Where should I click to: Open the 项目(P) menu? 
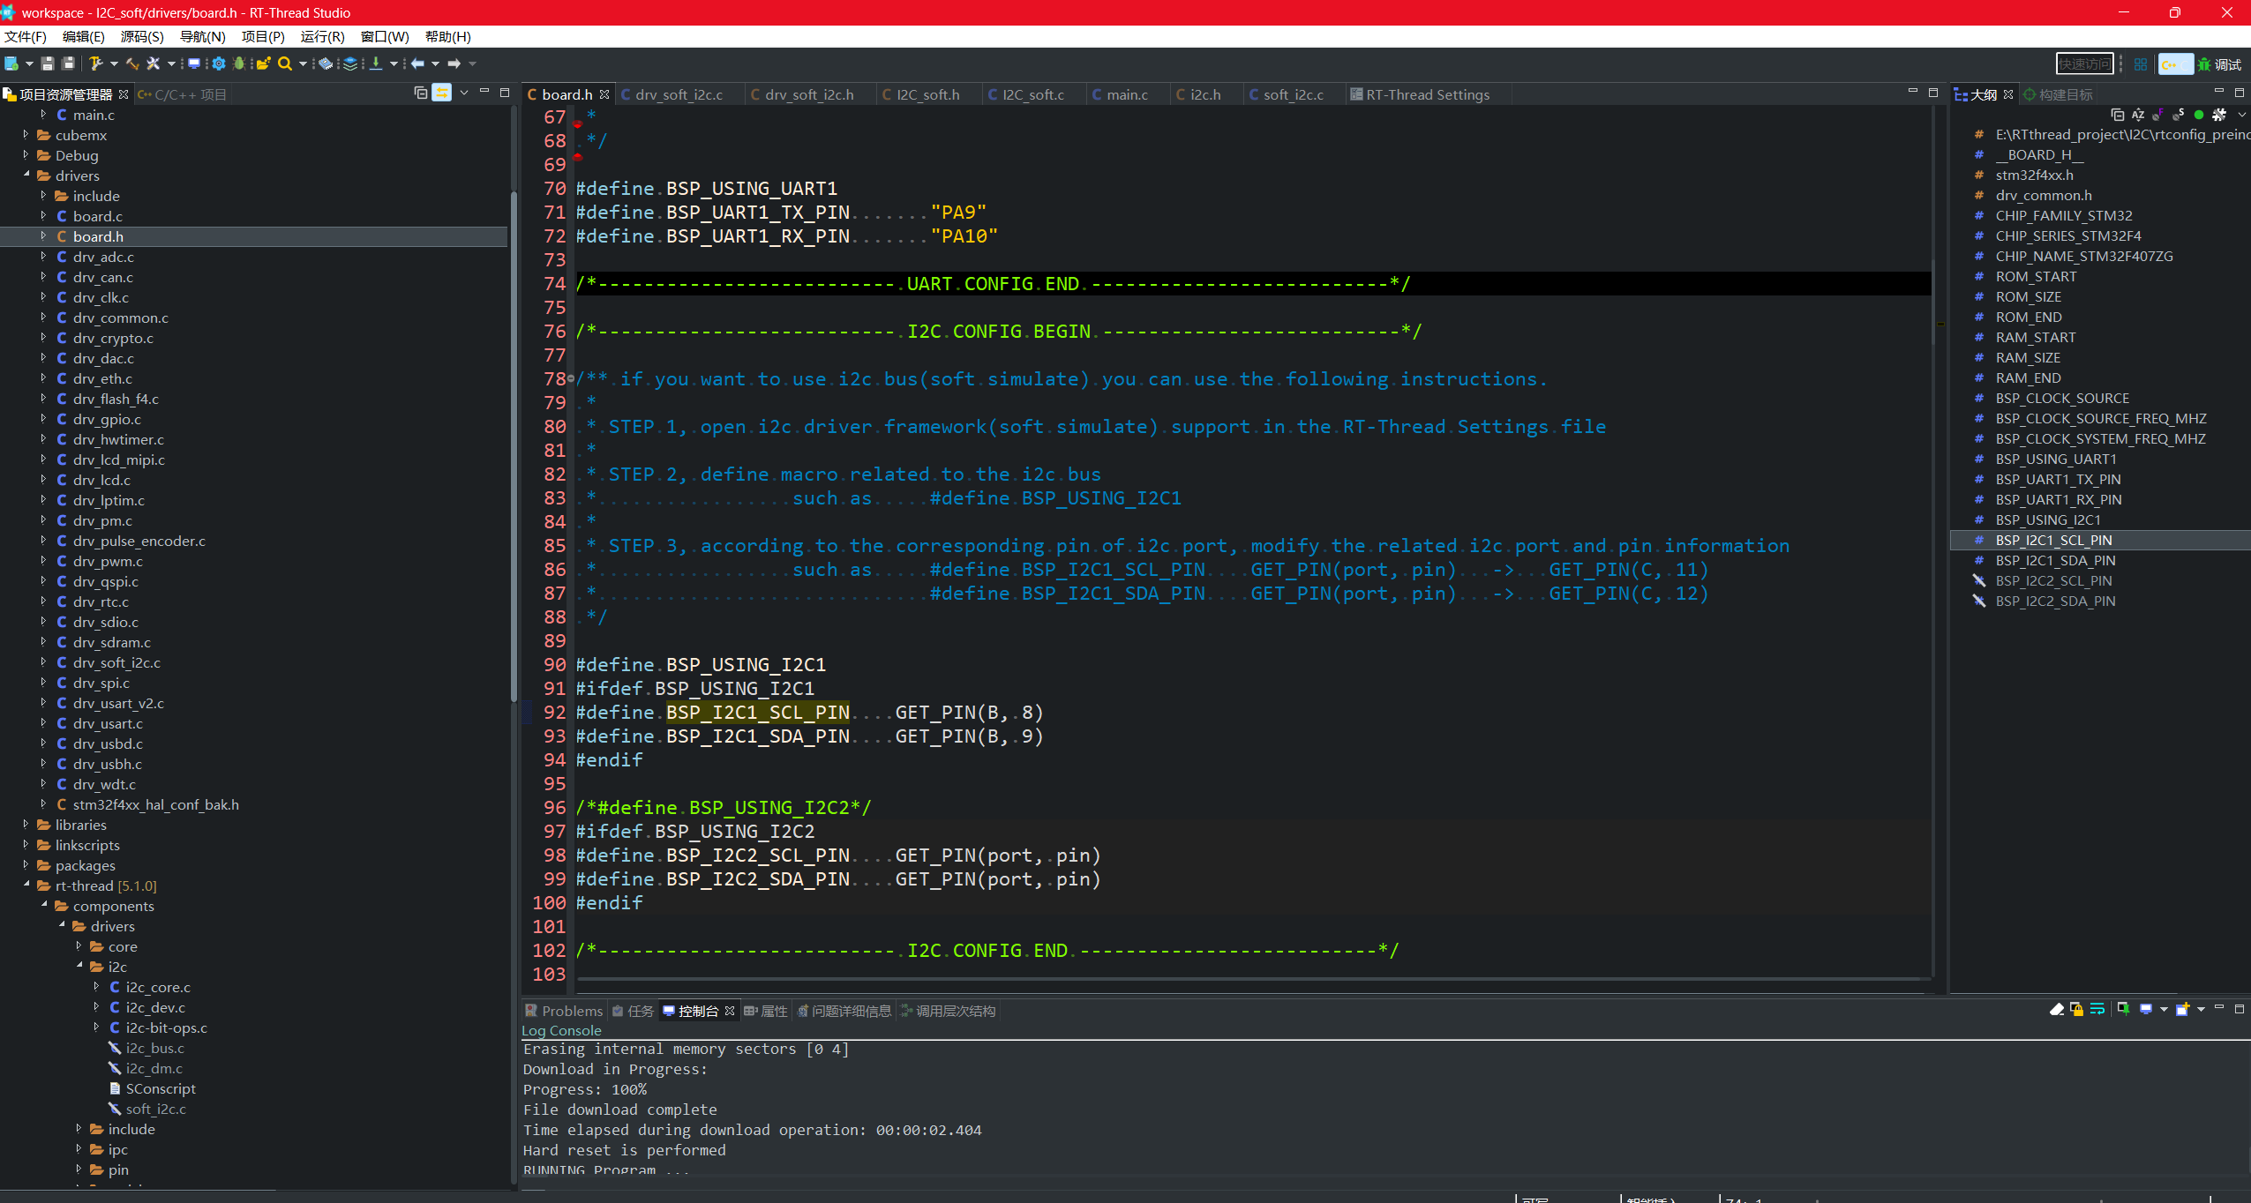(262, 37)
